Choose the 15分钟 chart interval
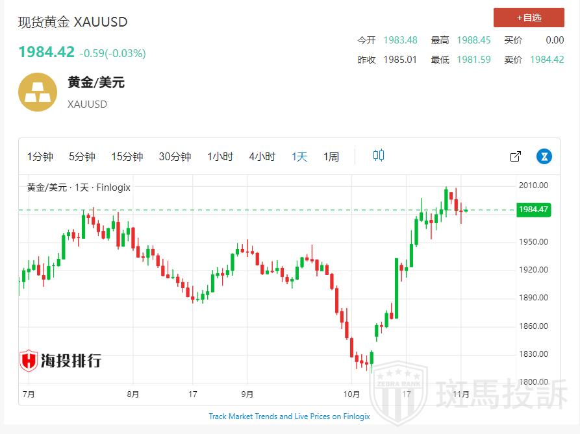The image size is (580, 434). pyautogui.click(x=127, y=156)
